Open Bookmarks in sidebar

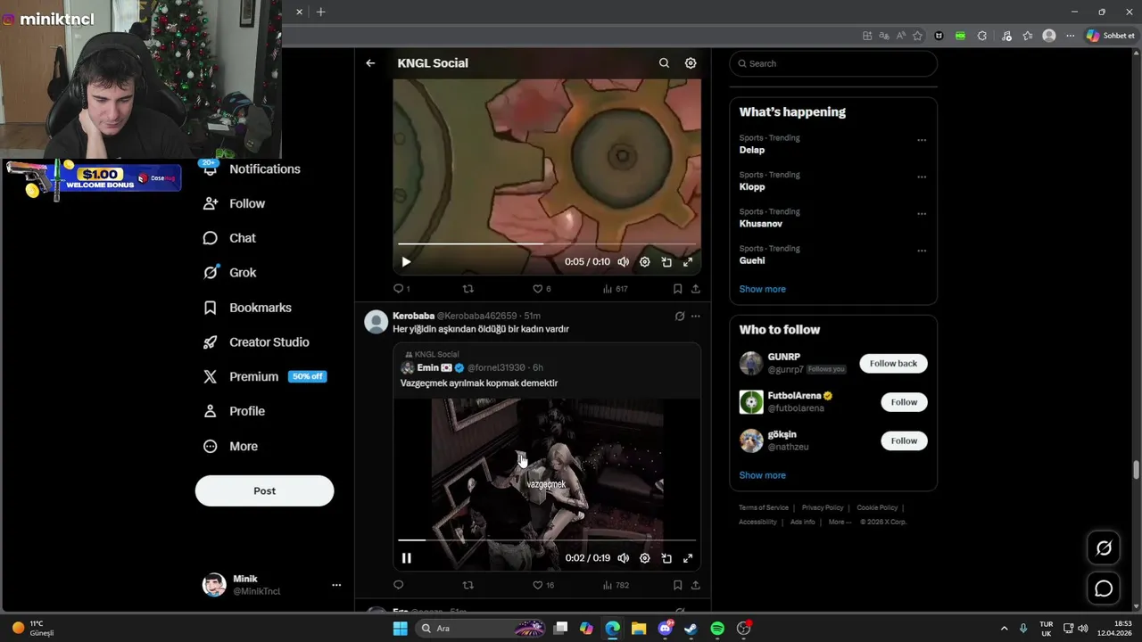point(247,308)
